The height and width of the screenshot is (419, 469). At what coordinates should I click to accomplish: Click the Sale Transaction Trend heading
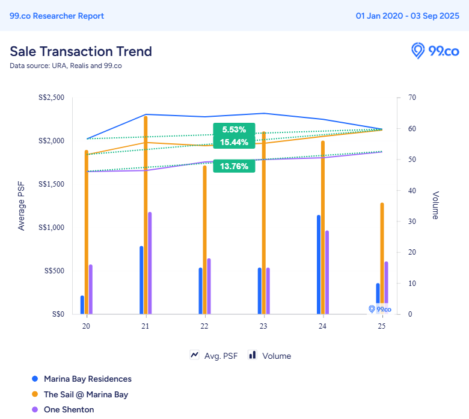pos(81,51)
